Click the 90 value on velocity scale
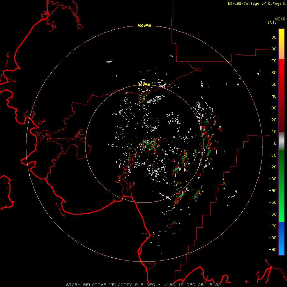 (x=274, y=37)
